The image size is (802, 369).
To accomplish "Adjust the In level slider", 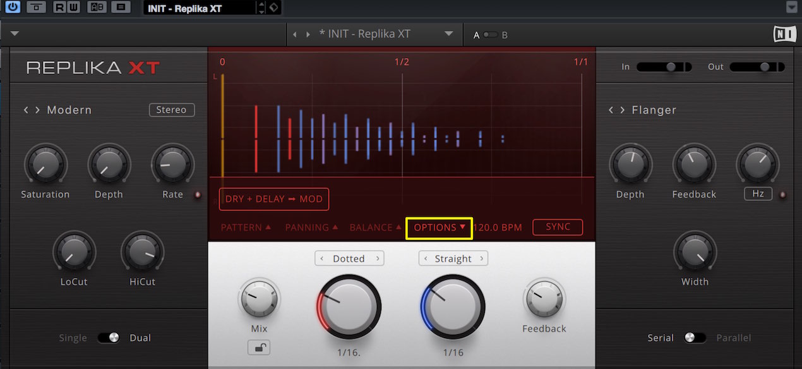I will coord(664,66).
